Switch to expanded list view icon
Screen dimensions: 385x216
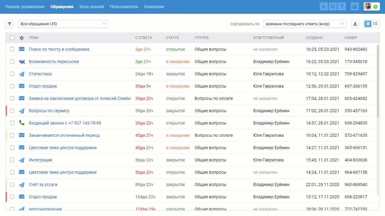click(x=375, y=24)
